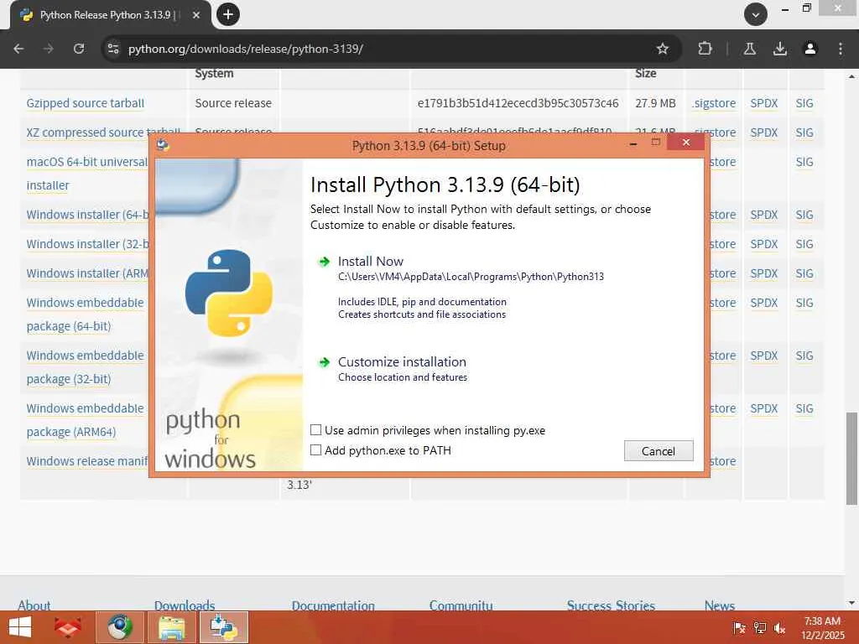This screenshot has height=644, width=859.
Task: Close the Python 3.13.9 Setup dialog
Action: [x=686, y=143]
